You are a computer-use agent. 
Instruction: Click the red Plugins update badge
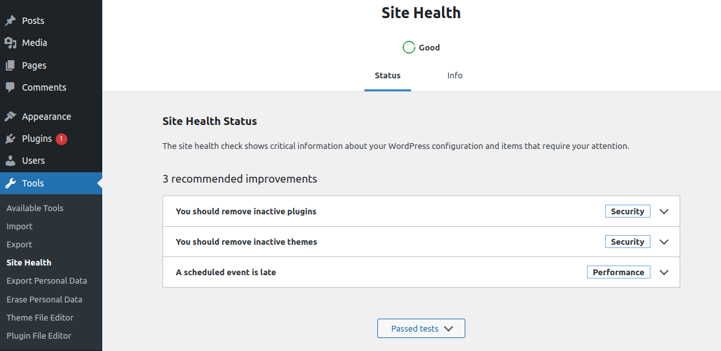point(61,139)
